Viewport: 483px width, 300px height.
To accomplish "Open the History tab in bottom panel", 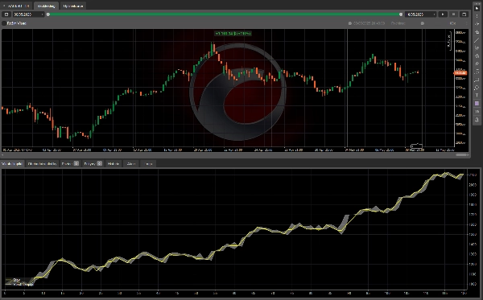I will click(x=114, y=164).
